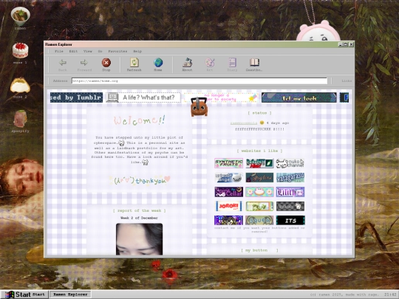Open the gray checkered site button
Image resolution: width=399 pixels, height=299 pixels.
[x=290, y=206]
